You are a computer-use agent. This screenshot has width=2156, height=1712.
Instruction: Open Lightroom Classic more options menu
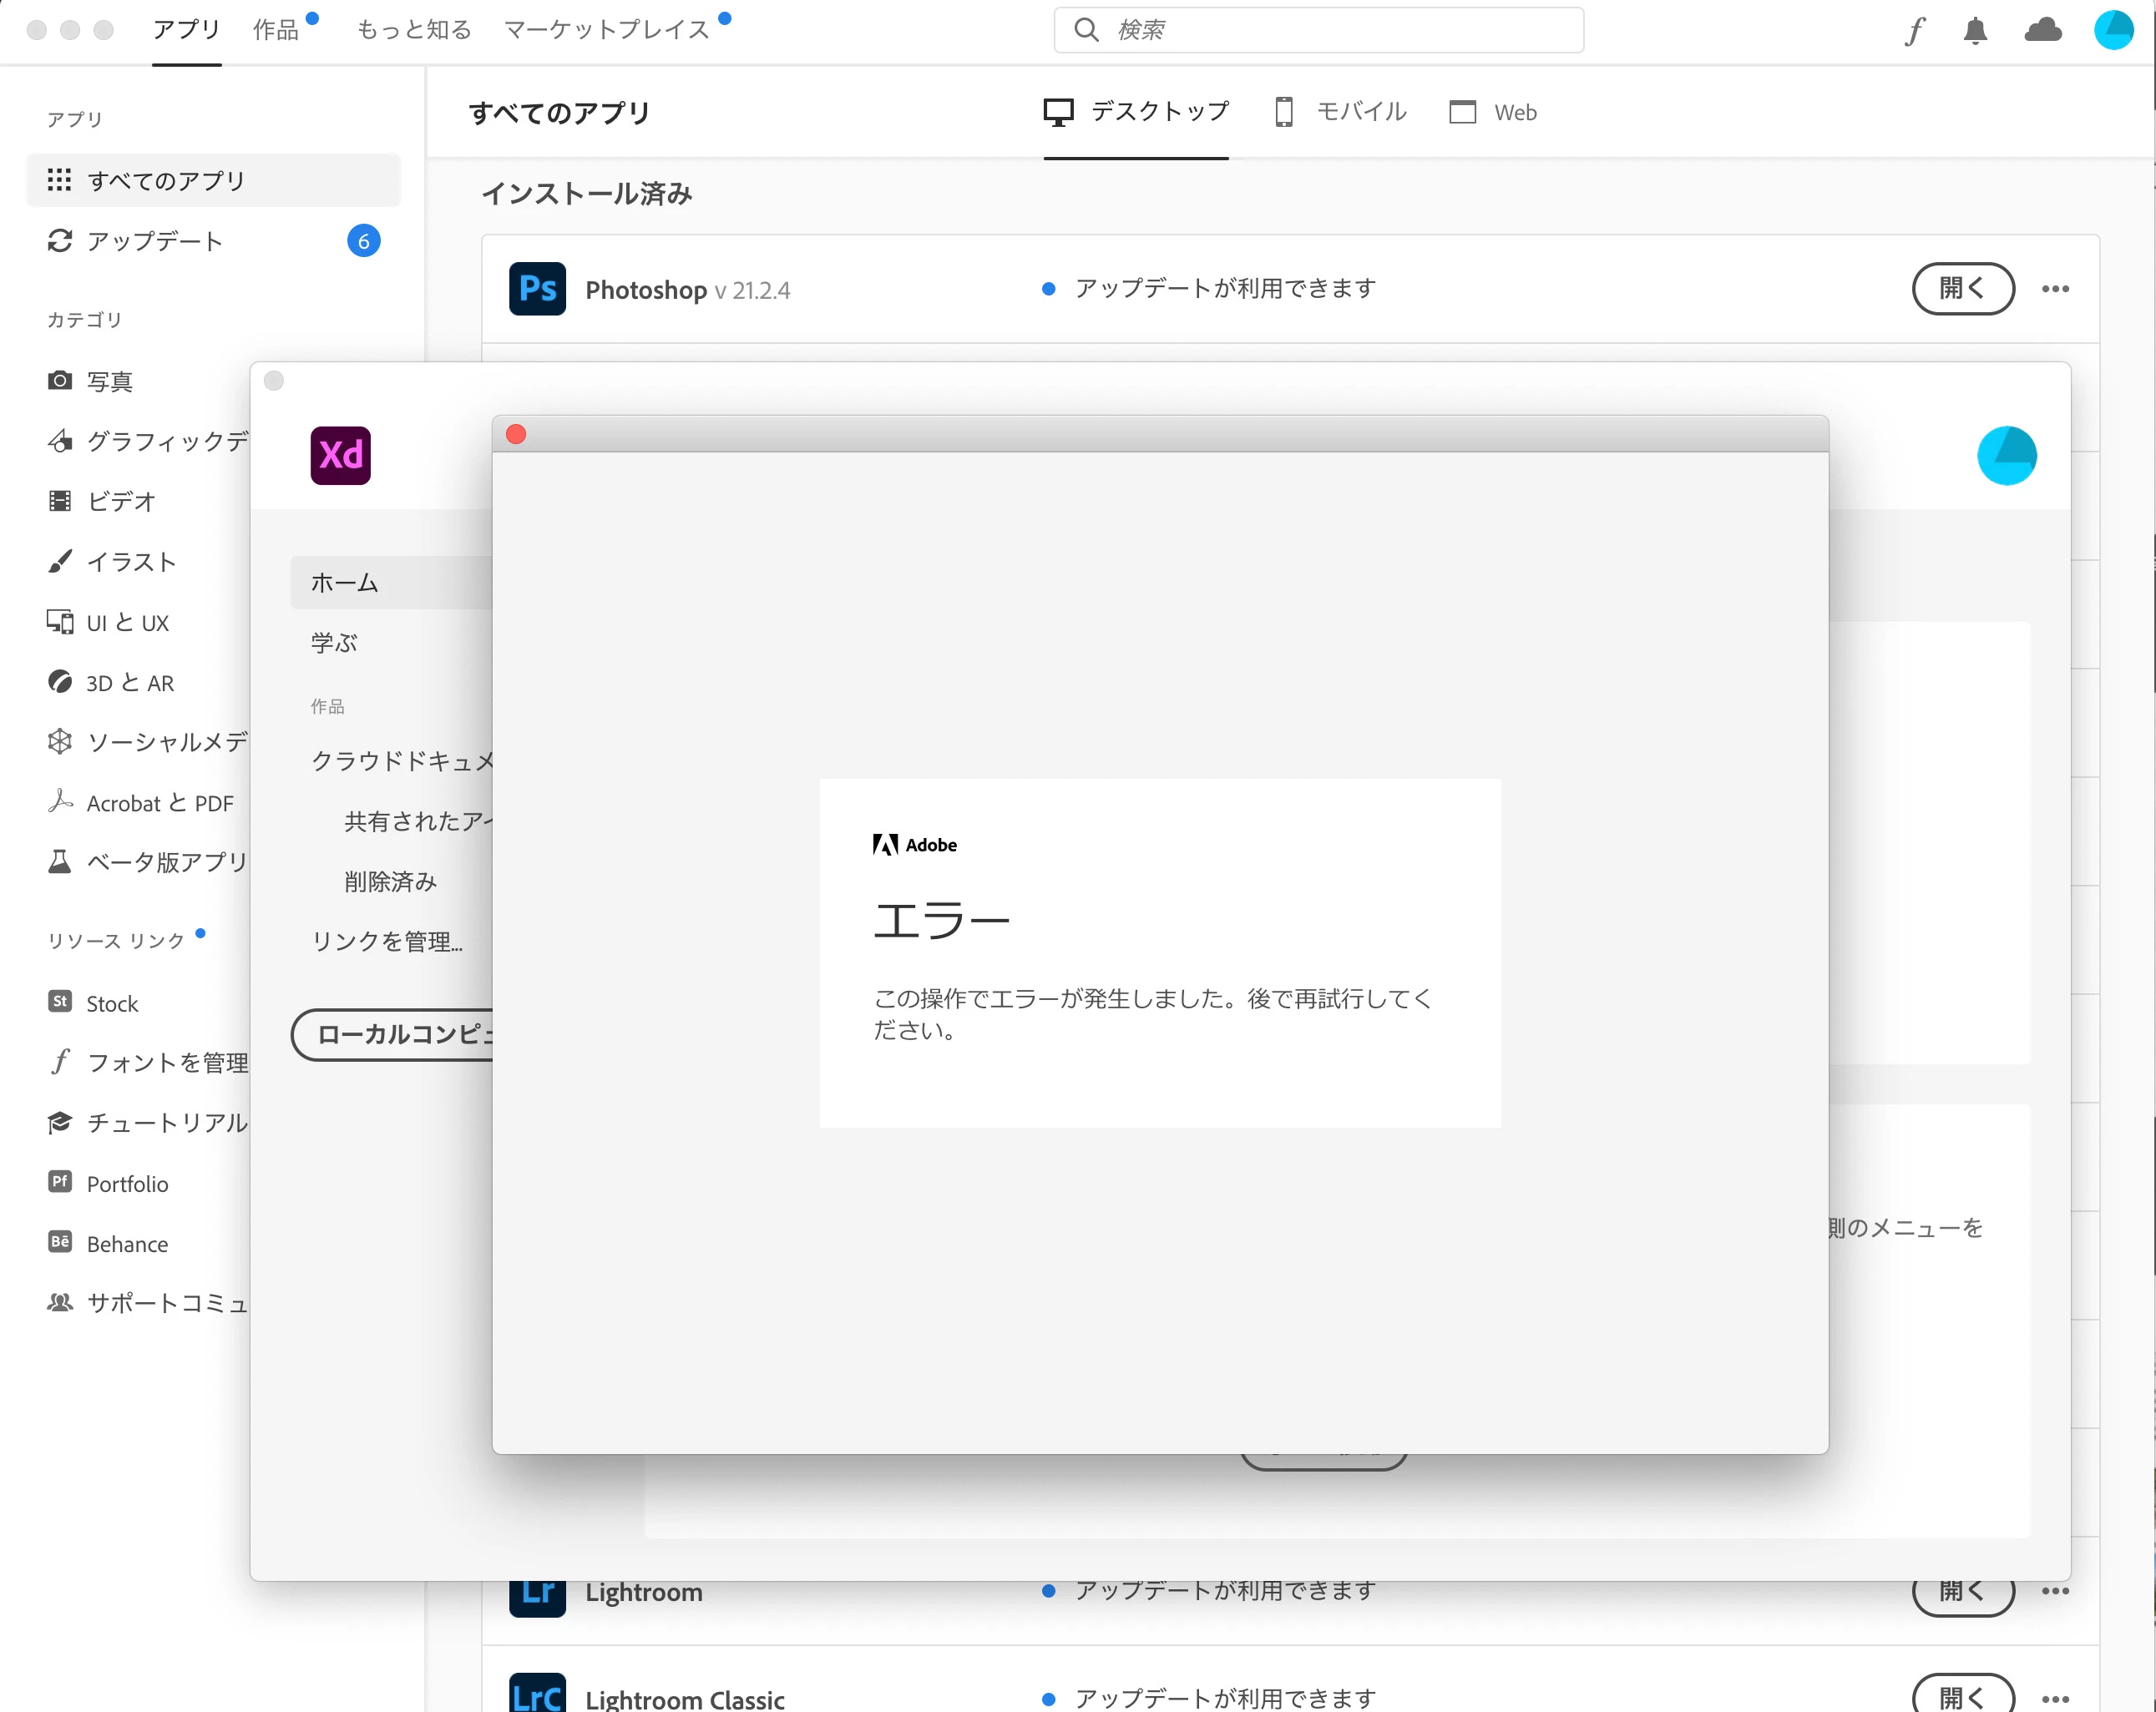pyautogui.click(x=2055, y=1698)
